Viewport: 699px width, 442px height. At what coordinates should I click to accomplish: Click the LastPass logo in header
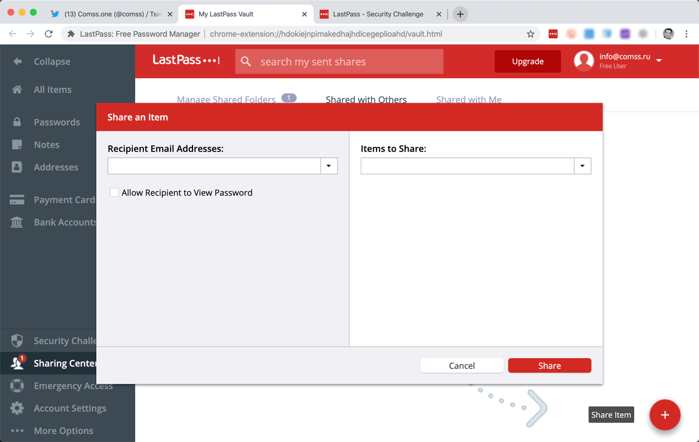pos(186,60)
